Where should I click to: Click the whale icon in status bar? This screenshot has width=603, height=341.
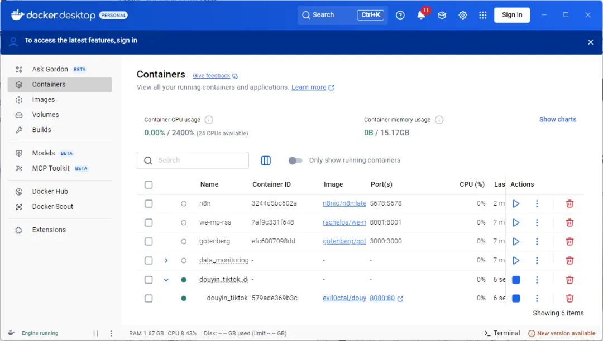(11, 333)
